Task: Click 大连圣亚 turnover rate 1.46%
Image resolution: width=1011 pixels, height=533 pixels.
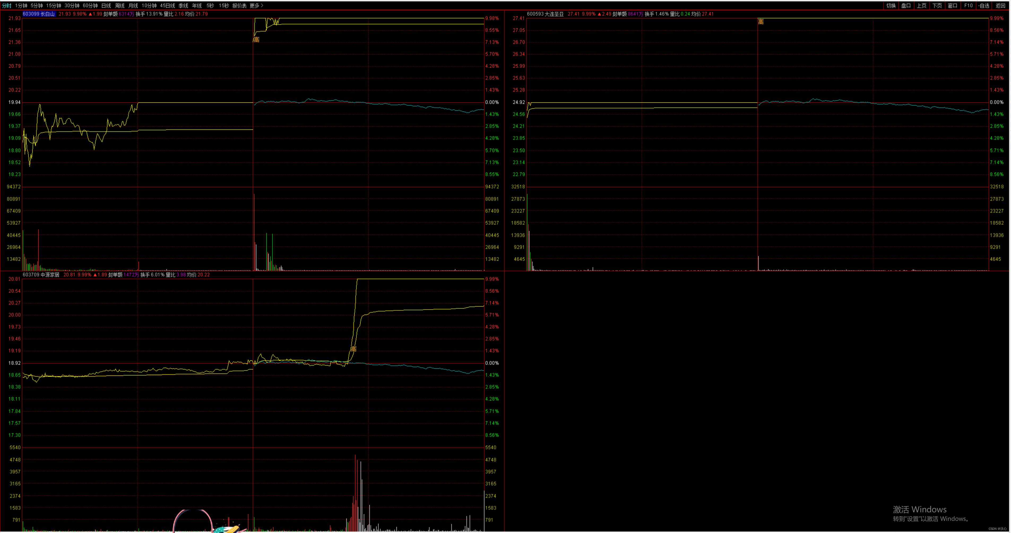Action: (x=662, y=14)
